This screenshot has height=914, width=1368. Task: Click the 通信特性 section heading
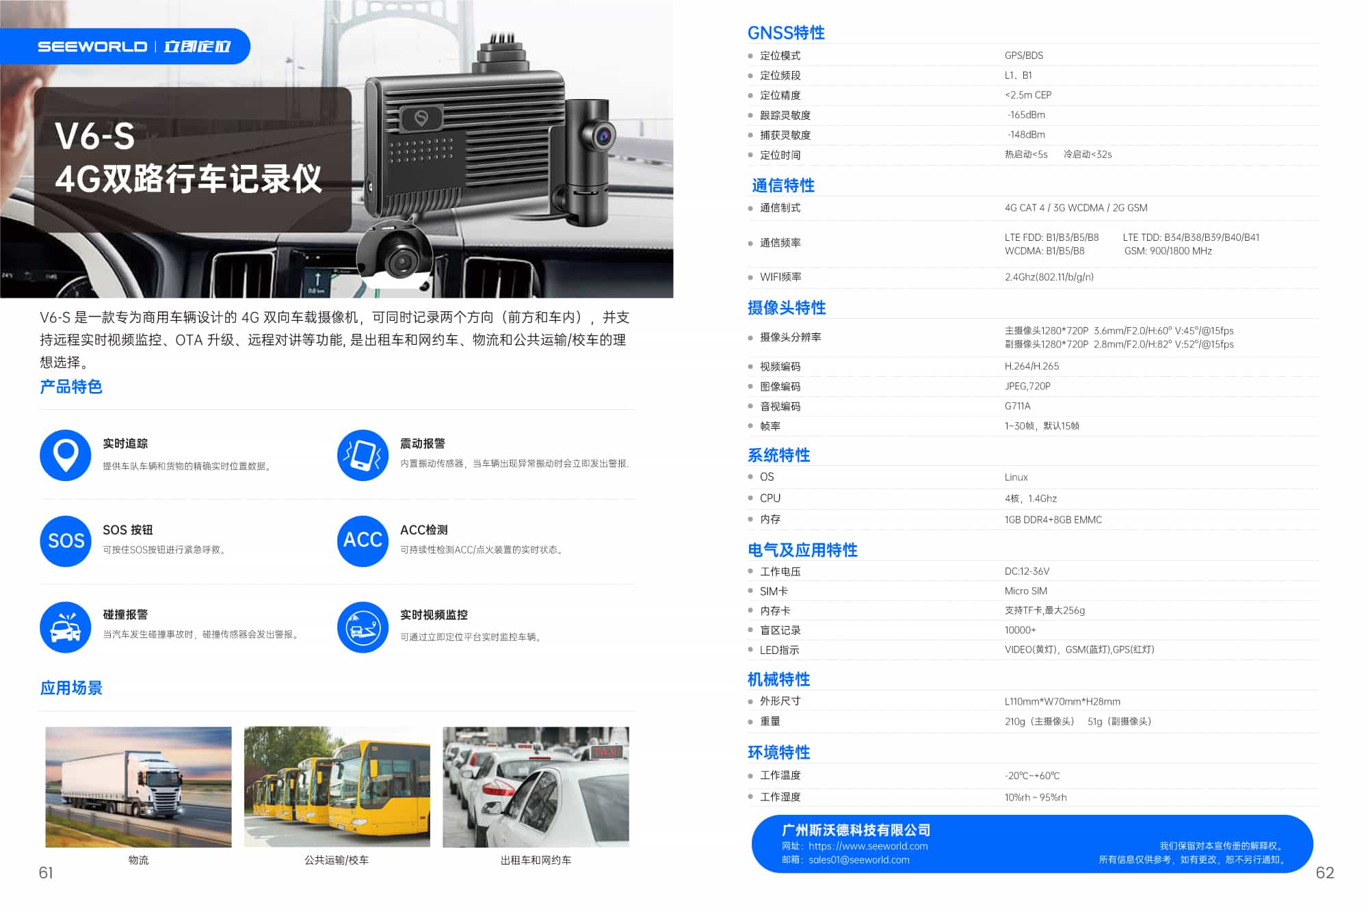[782, 185]
